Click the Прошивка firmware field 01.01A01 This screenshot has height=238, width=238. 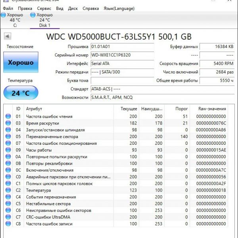tap(122, 46)
